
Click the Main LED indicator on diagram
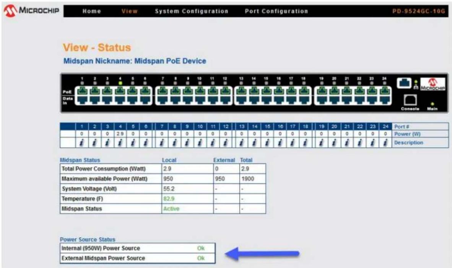pos(432,104)
